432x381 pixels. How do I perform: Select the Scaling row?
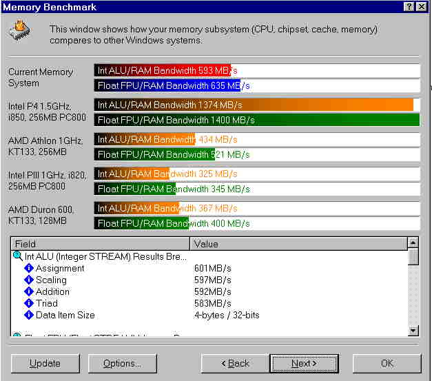209,280
